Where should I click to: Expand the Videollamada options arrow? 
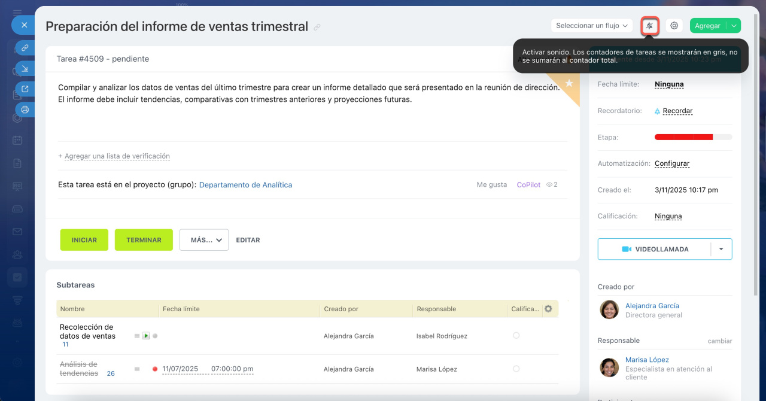click(x=721, y=249)
